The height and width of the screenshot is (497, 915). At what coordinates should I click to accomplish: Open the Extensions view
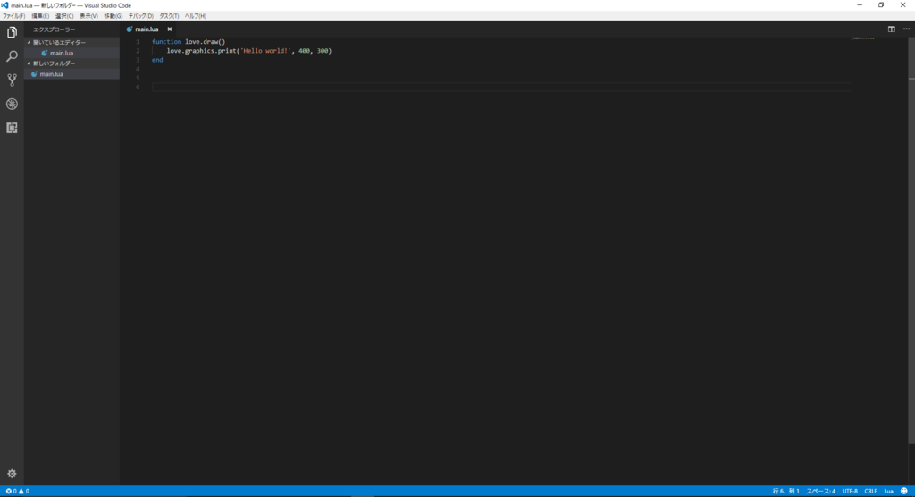click(12, 128)
